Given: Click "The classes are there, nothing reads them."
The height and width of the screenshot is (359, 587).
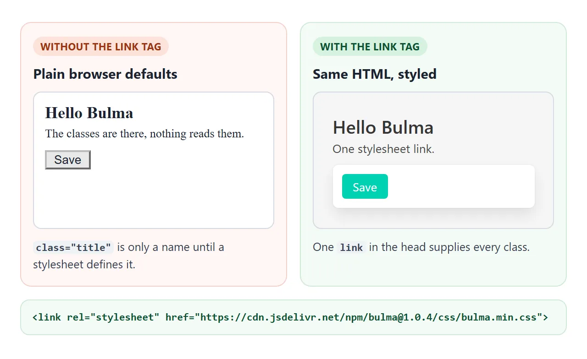Looking at the screenshot, I should [144, 134].
